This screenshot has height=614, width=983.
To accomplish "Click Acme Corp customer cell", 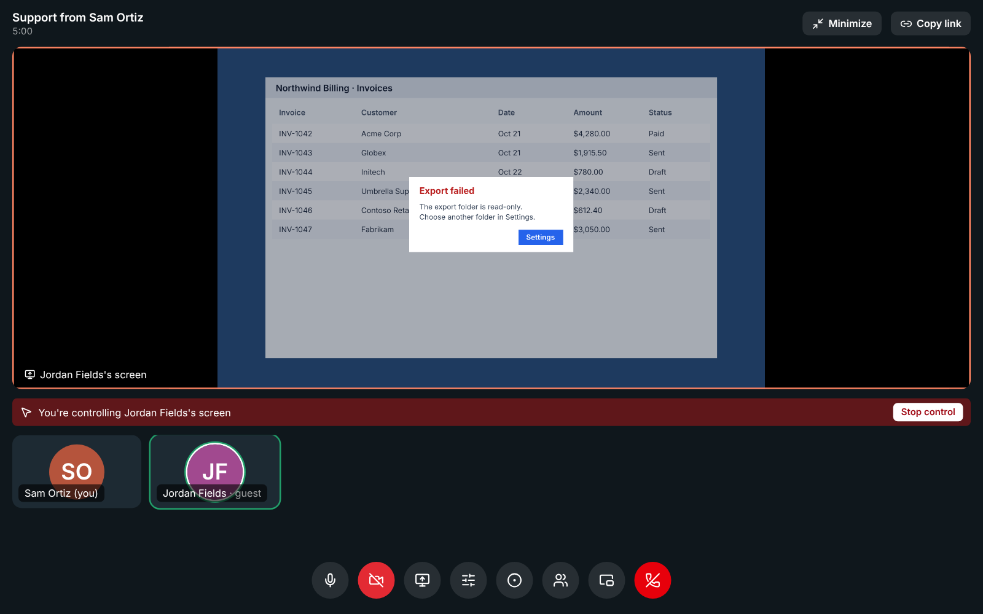I will (x=381, y=133).
